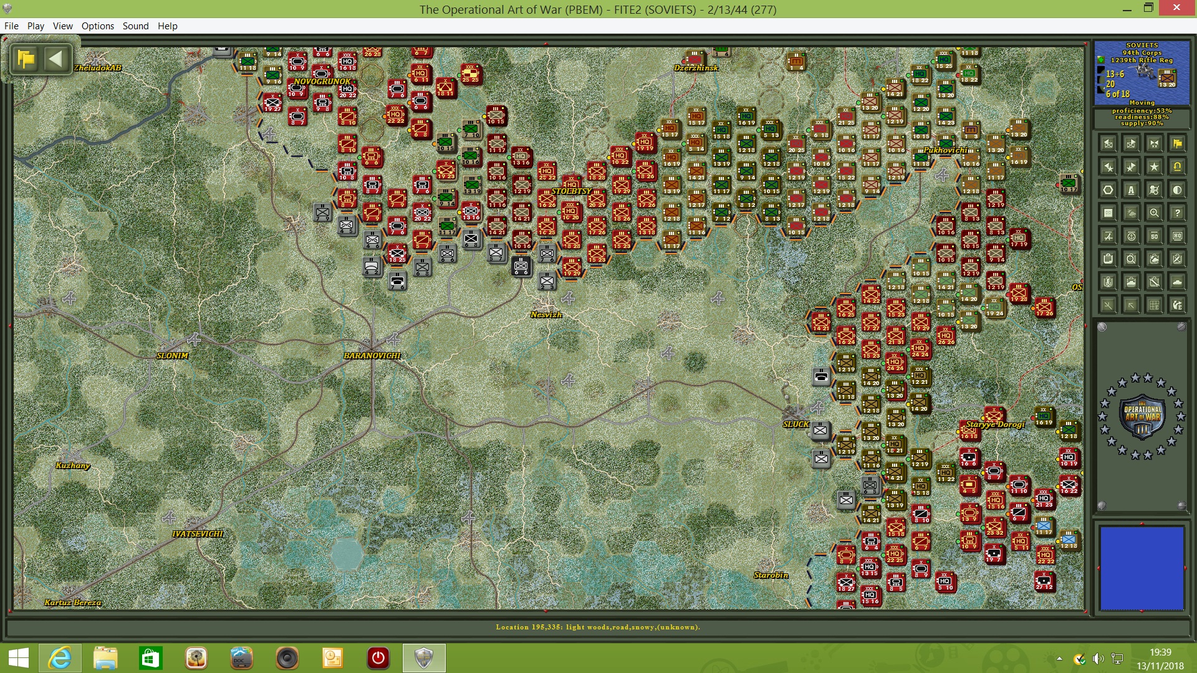Click the BARANOVICHI city label on the map
The width and height of the screenshot is (1197, 673).
(x=372, y=356)
